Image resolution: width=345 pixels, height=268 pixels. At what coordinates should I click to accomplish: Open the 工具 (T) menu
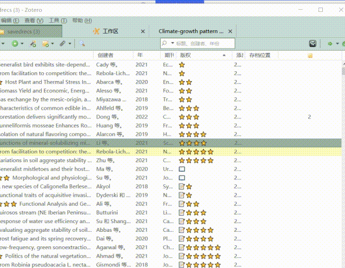tap(58, 21)
